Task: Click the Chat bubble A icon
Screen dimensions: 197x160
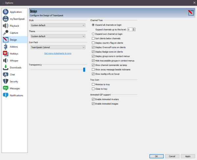Action: [x=6, y=74]
